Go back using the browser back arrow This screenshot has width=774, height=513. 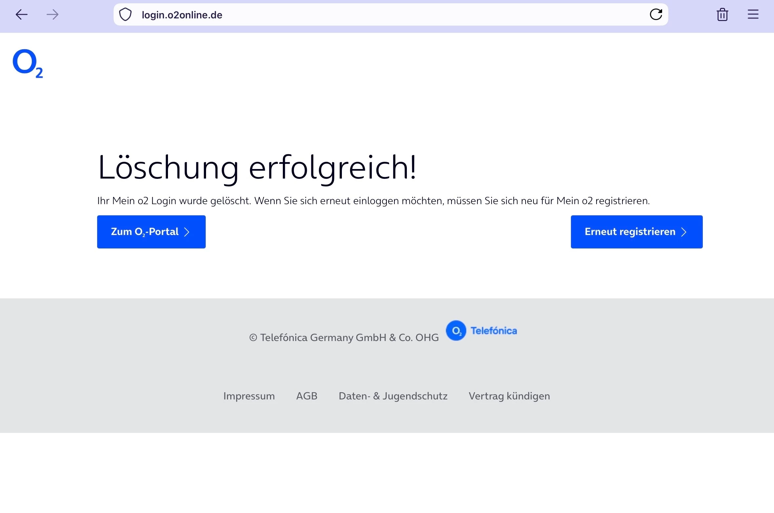(22, 15)
